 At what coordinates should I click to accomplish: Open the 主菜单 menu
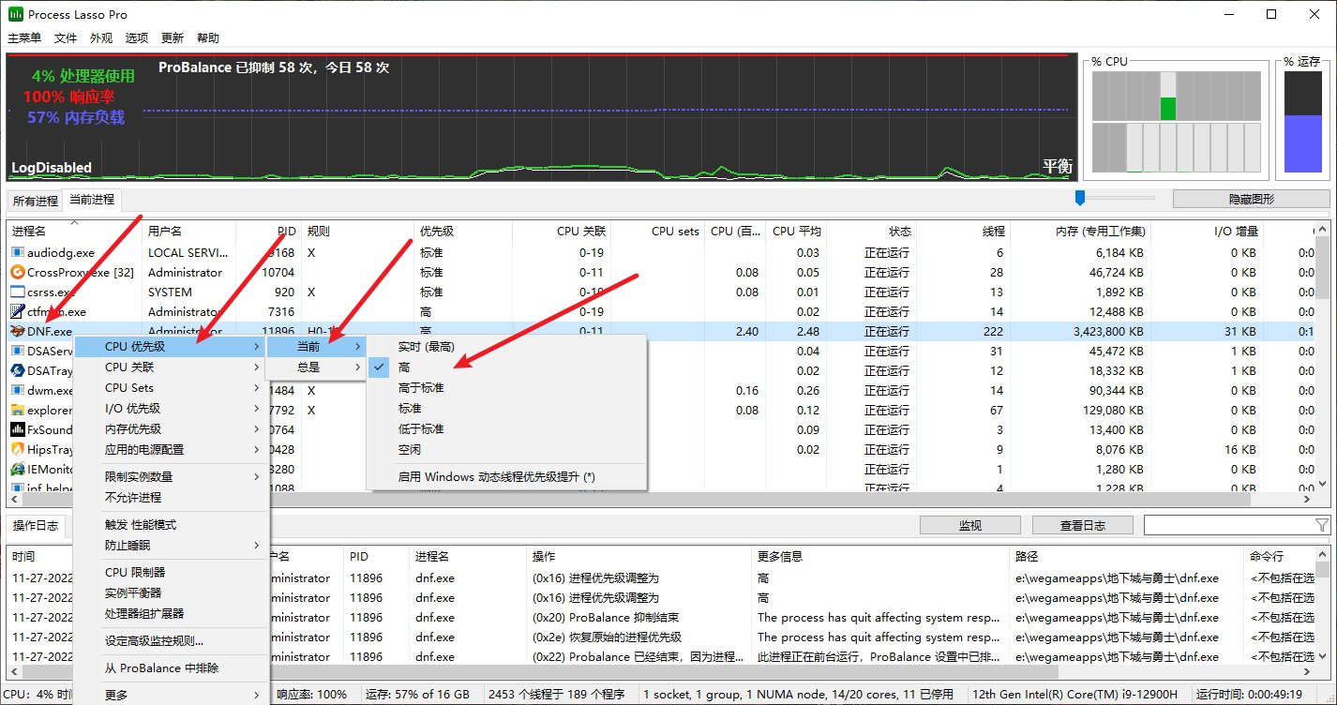coord(24,38)
